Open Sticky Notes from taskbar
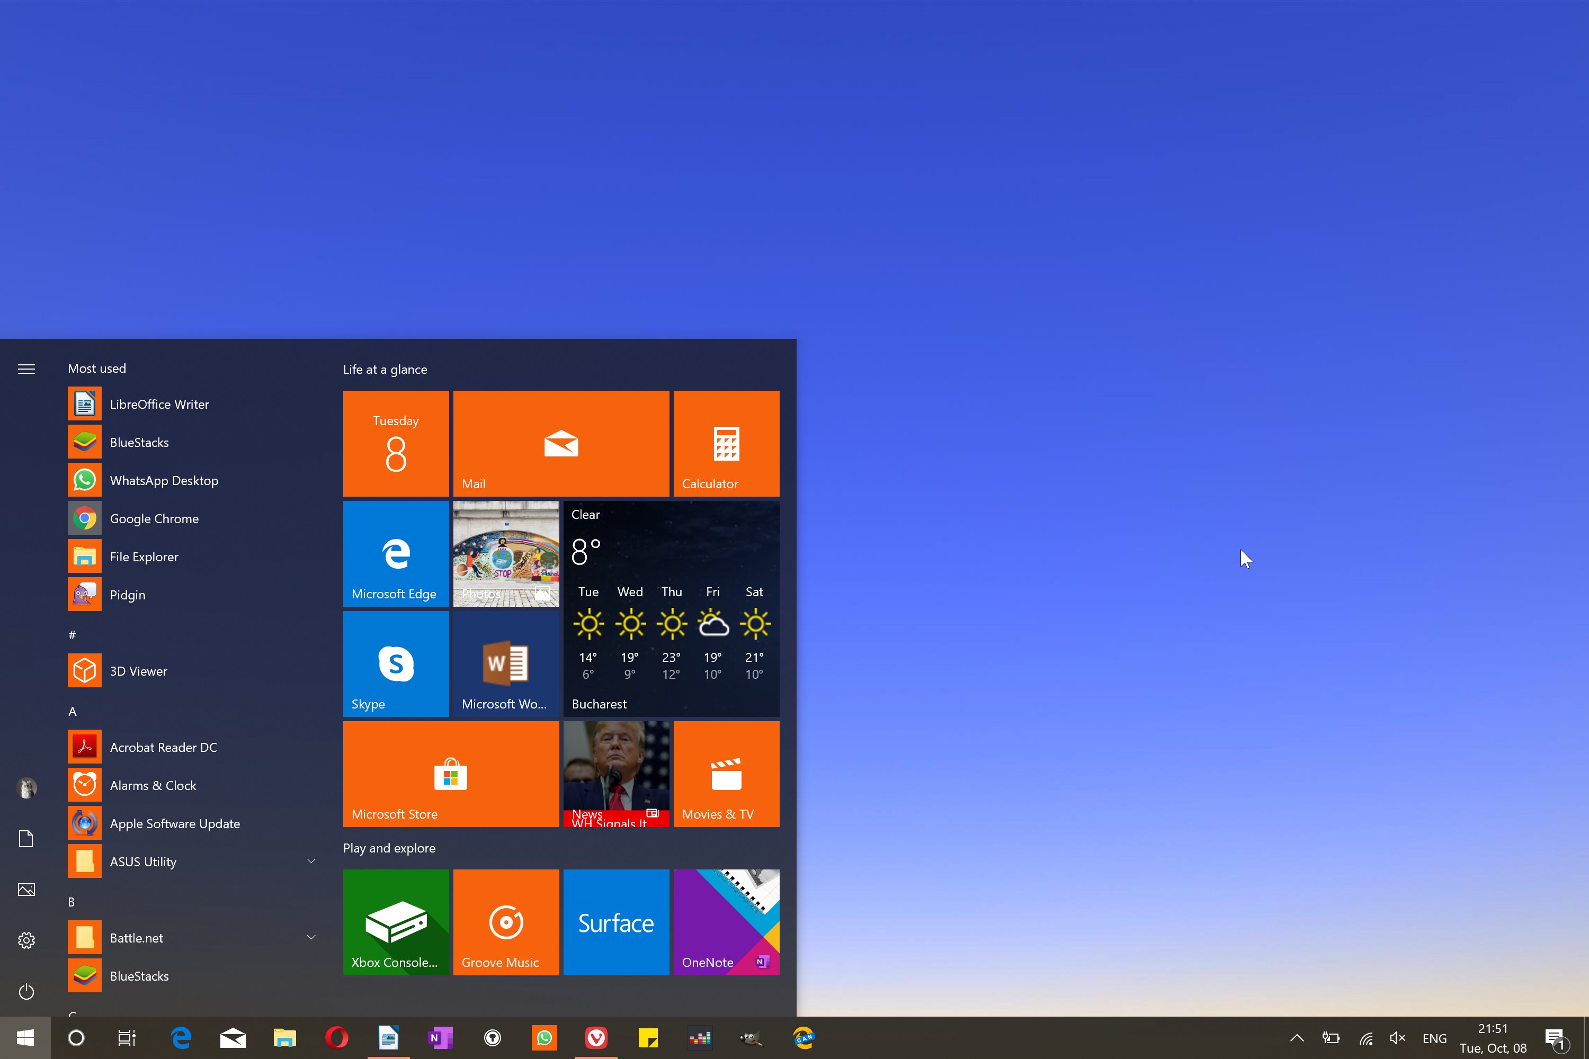The width and height of the screenshot is (1589, 1059). tap(648, 1038)
